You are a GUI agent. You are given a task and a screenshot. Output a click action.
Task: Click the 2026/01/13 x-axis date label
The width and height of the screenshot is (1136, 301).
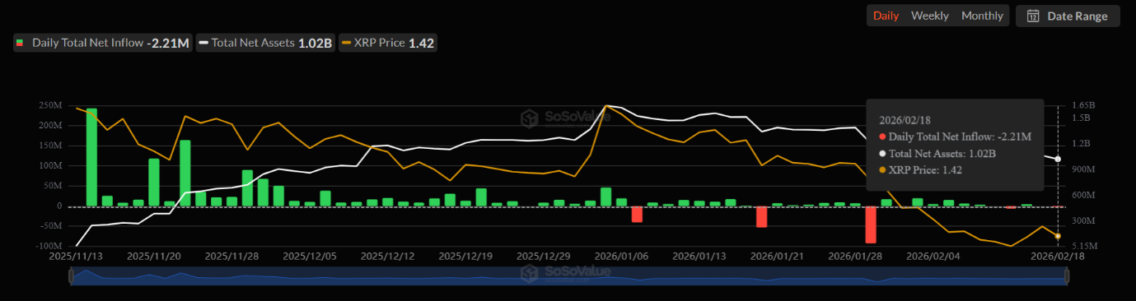pyautogui.click(x=699, y=256)
